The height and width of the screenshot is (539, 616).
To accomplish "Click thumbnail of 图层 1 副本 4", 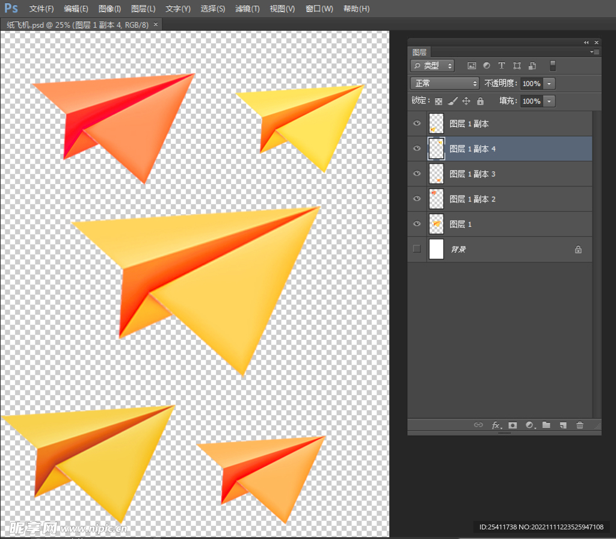I will point(436,149).
